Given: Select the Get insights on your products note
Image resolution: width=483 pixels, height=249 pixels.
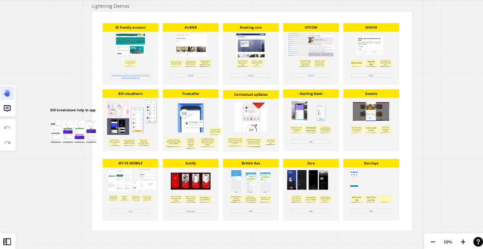Looking at the screenshot, I should click(x=205, y=199).
